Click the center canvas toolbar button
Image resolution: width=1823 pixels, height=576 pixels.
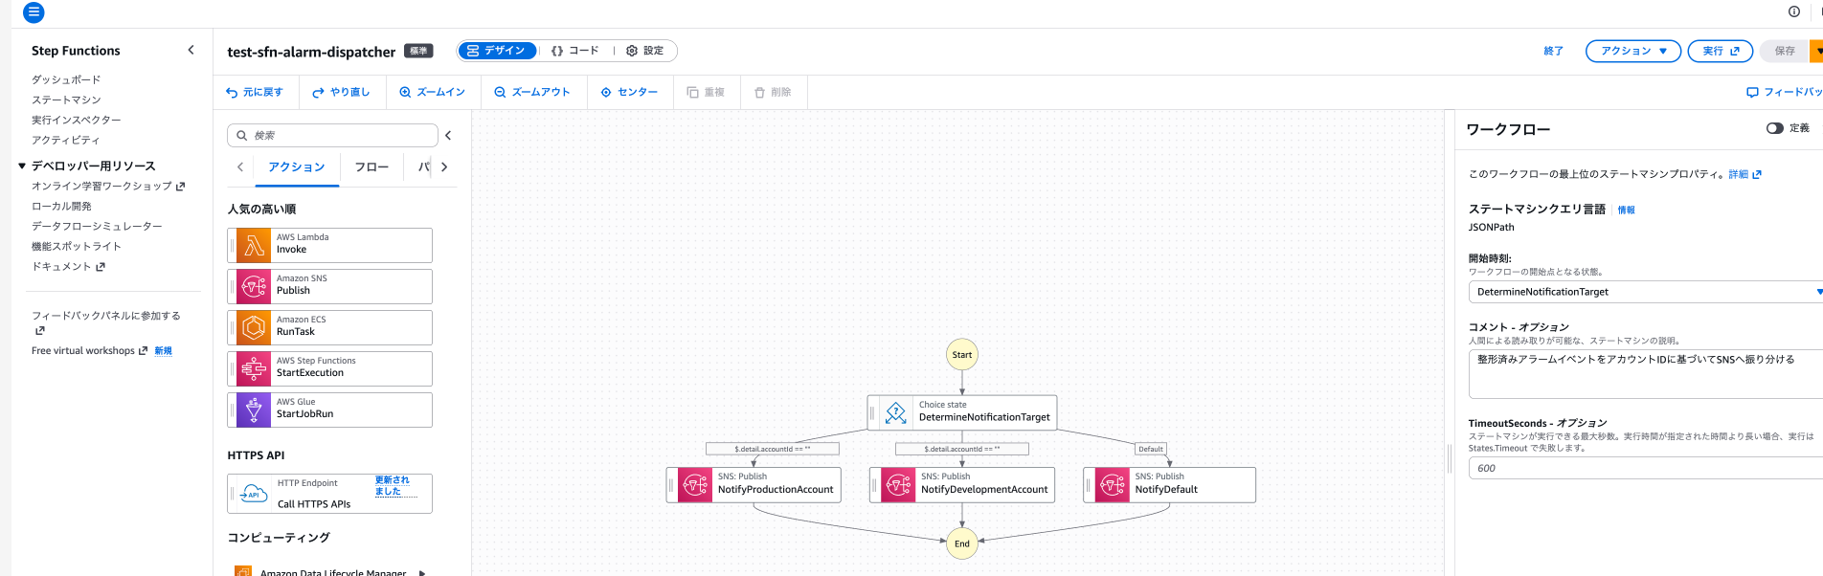(629, 93)
